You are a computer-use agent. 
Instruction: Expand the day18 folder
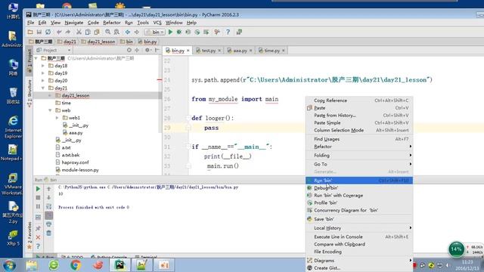pyautogui.click(x=43, y=66)
